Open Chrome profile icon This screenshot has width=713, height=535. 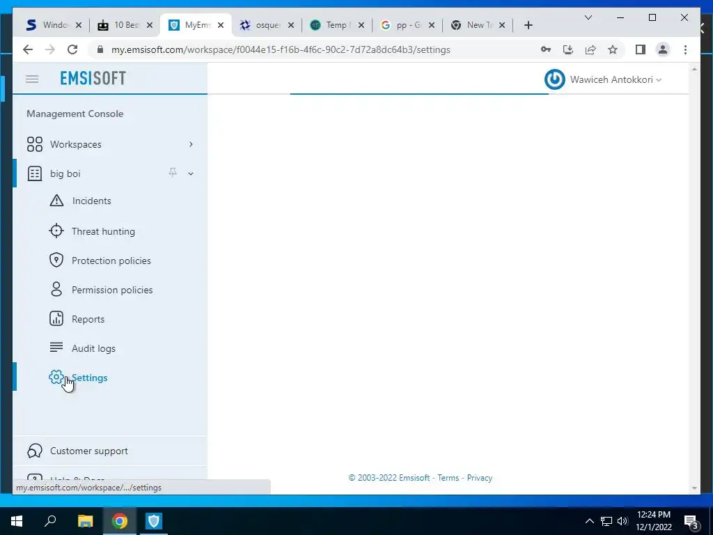663,49
